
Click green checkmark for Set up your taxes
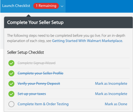point(11,94)
